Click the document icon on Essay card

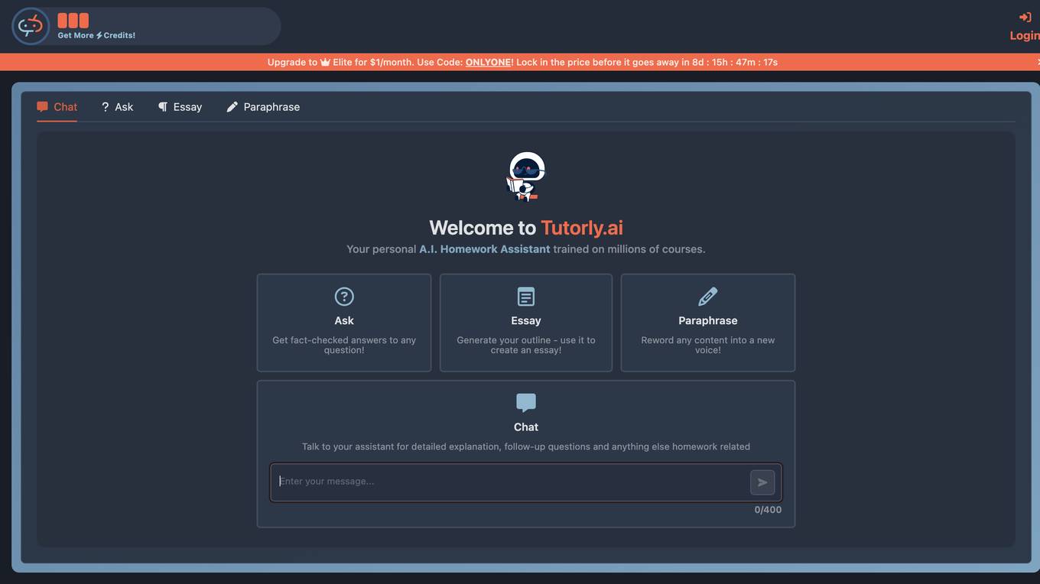click(526, 297)
